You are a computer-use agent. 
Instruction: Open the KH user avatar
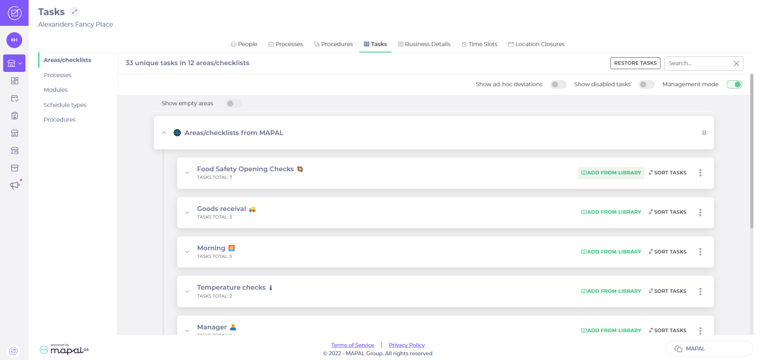click(14, 40)
